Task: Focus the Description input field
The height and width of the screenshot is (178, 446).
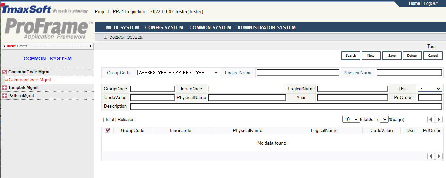Action: [x=286, y=106]
